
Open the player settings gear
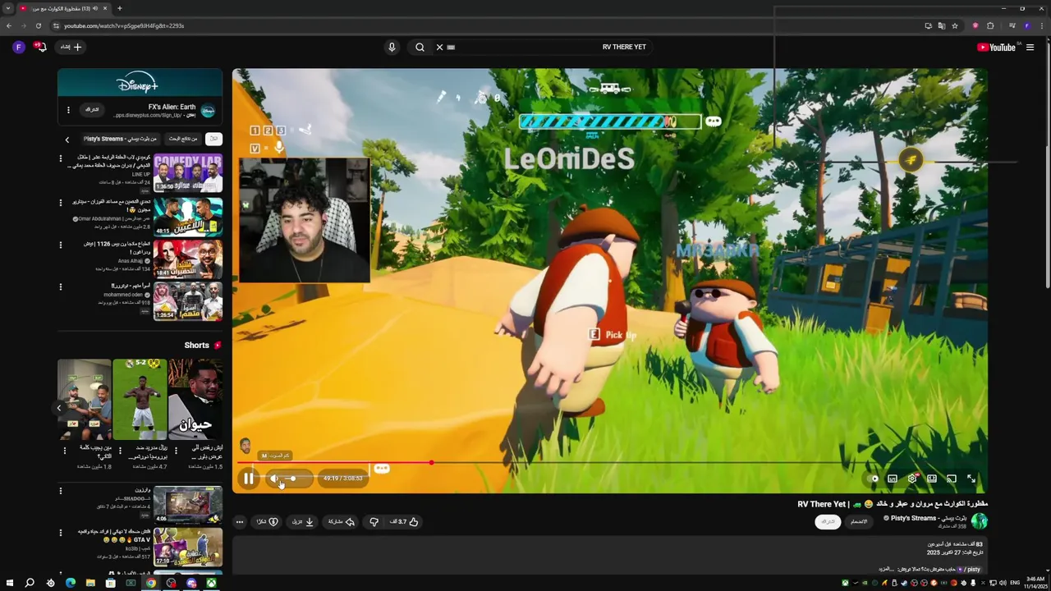pyautogui.click(x=912, y=479)
